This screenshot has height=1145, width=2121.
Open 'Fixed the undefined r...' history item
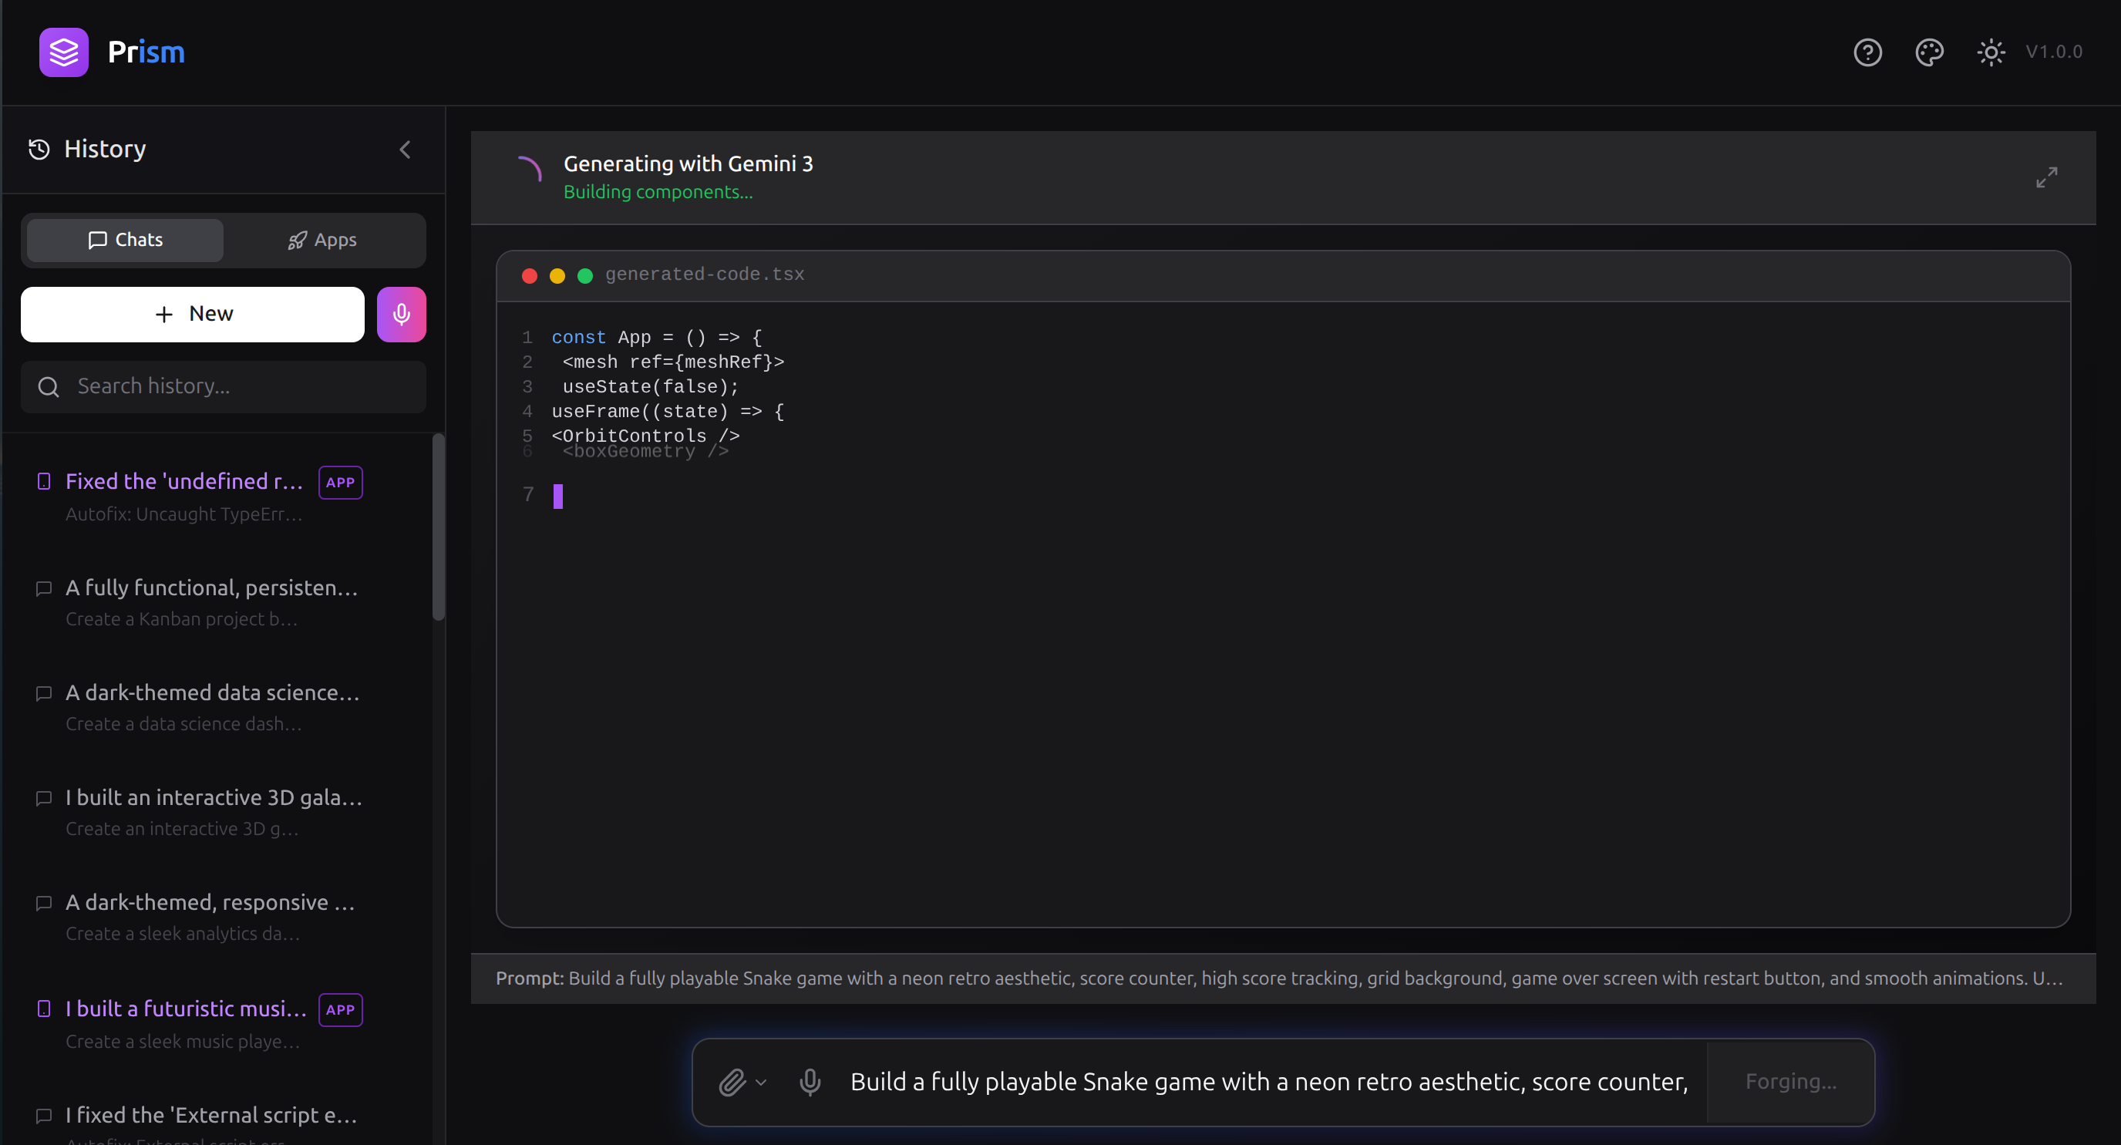[184, 482]
